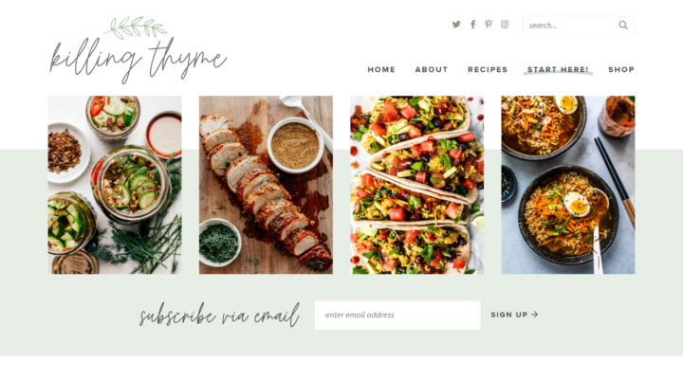Open the loaded tacos photo

pos(416,185)
